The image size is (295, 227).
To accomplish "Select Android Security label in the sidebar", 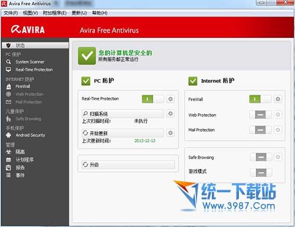I will pos(31,135).
